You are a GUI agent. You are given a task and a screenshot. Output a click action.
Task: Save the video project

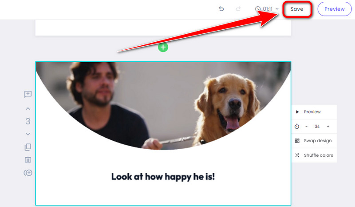(x=297, y=9)
